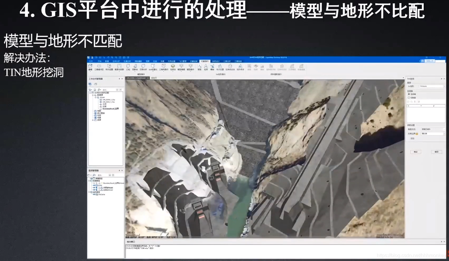The width and height of the screenshot is (449, 261).
Task: Switch to the 起始页 document tab
Action: click(x=154, y=78)
